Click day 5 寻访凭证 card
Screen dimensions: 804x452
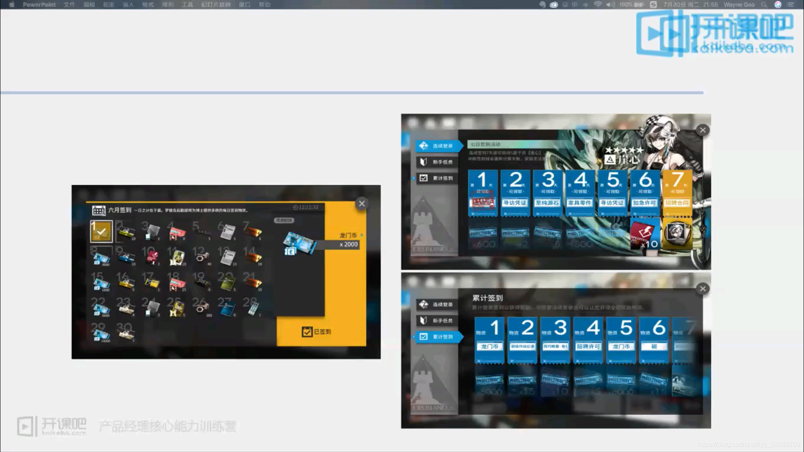[x=612, y=193]
